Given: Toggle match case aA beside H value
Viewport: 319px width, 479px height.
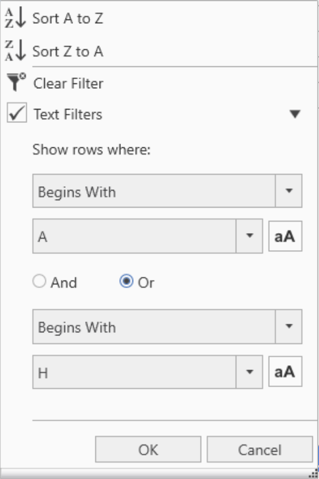Looking at the screenshot, I should click(x=285, y=371).
